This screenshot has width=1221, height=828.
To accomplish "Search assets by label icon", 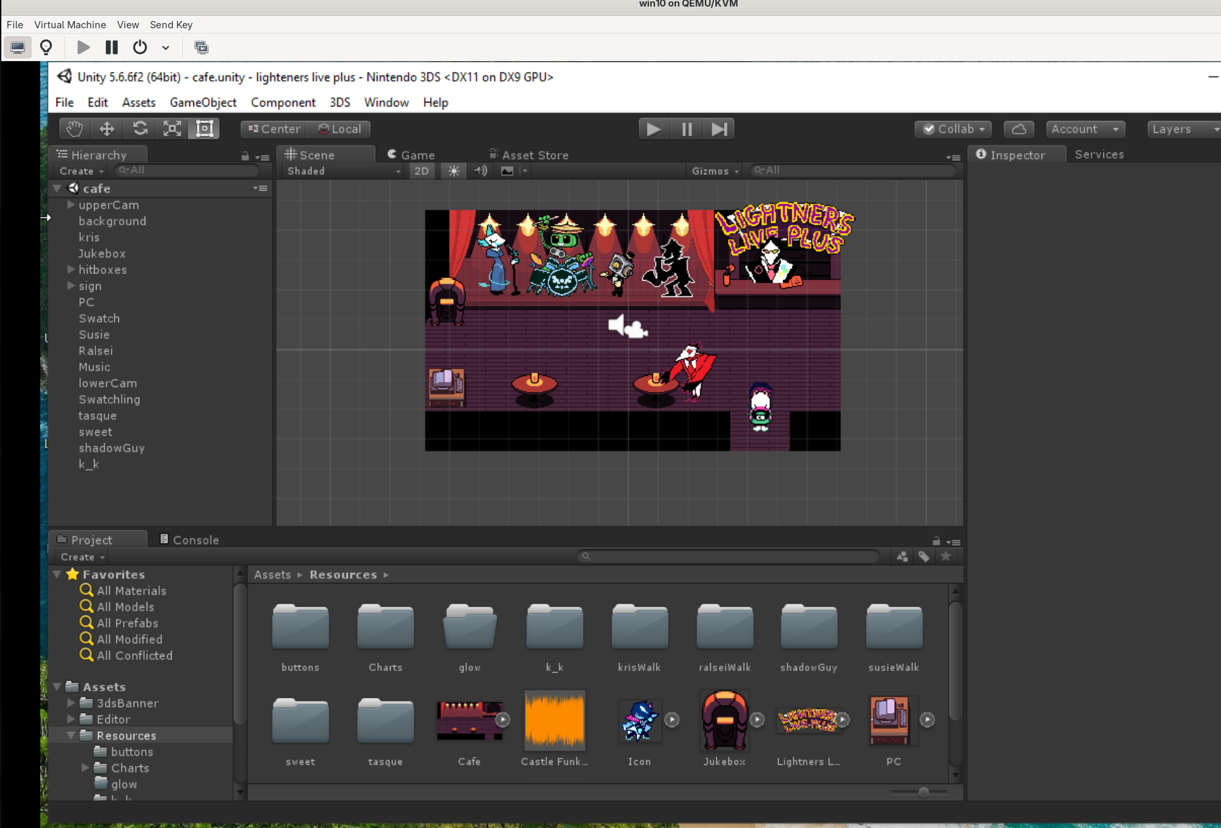I will [x=924, y=557].
